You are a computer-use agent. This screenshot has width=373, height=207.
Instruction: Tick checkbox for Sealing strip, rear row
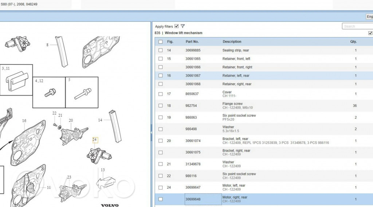point(161,50)
